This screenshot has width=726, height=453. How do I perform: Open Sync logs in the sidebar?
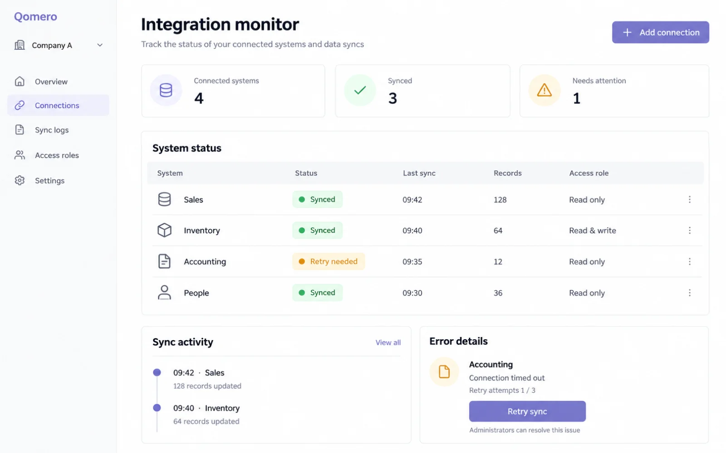pos(58,130)
